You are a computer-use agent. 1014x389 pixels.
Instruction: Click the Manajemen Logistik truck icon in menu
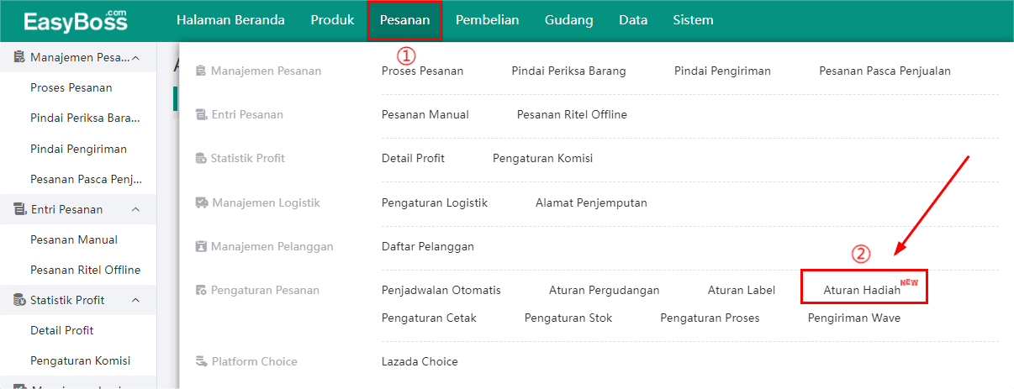[201, 202]
